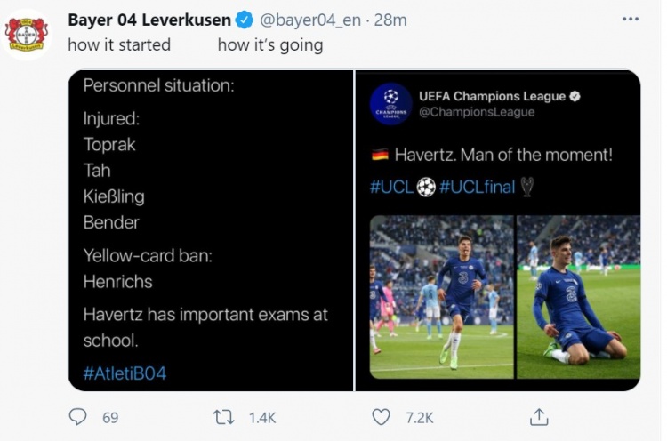Click the #UCL hashtag

pos(392,188)
